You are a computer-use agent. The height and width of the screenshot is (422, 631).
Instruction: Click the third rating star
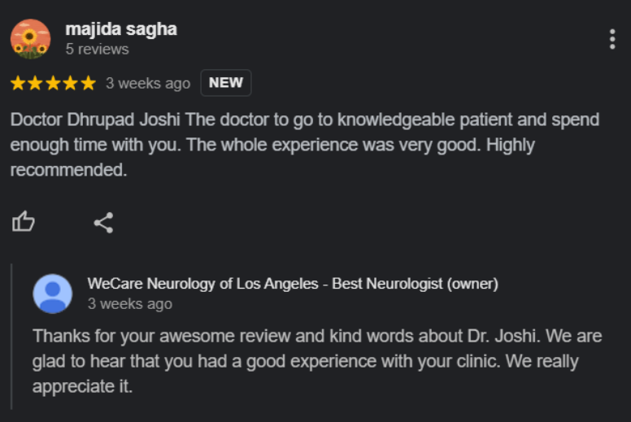pyautogui.click(x=53, y=83)
